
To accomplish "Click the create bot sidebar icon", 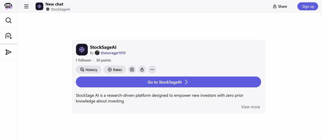I will (9, 36).
